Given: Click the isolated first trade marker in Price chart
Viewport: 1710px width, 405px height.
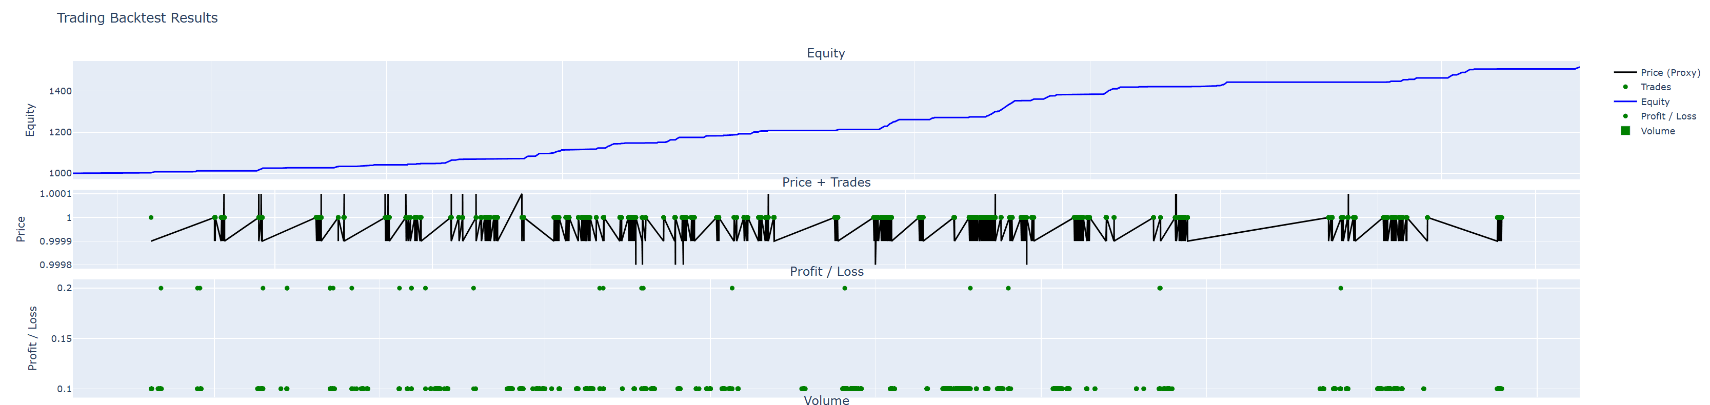Looking at the screenshot, I should pos(151,218).
